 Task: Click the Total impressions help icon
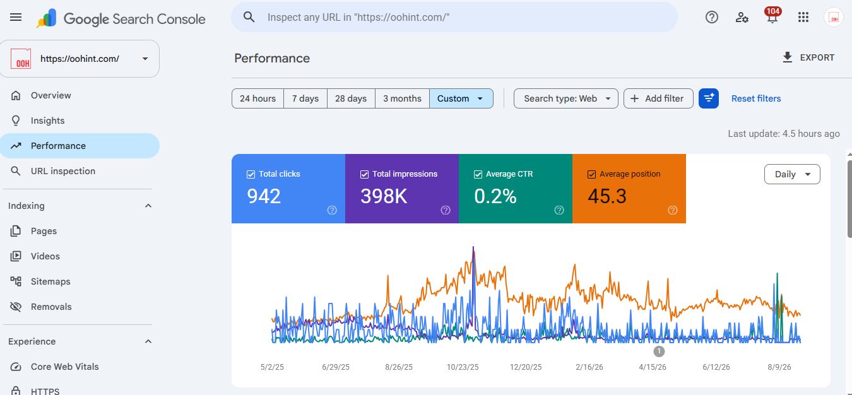tap(446, 210)
